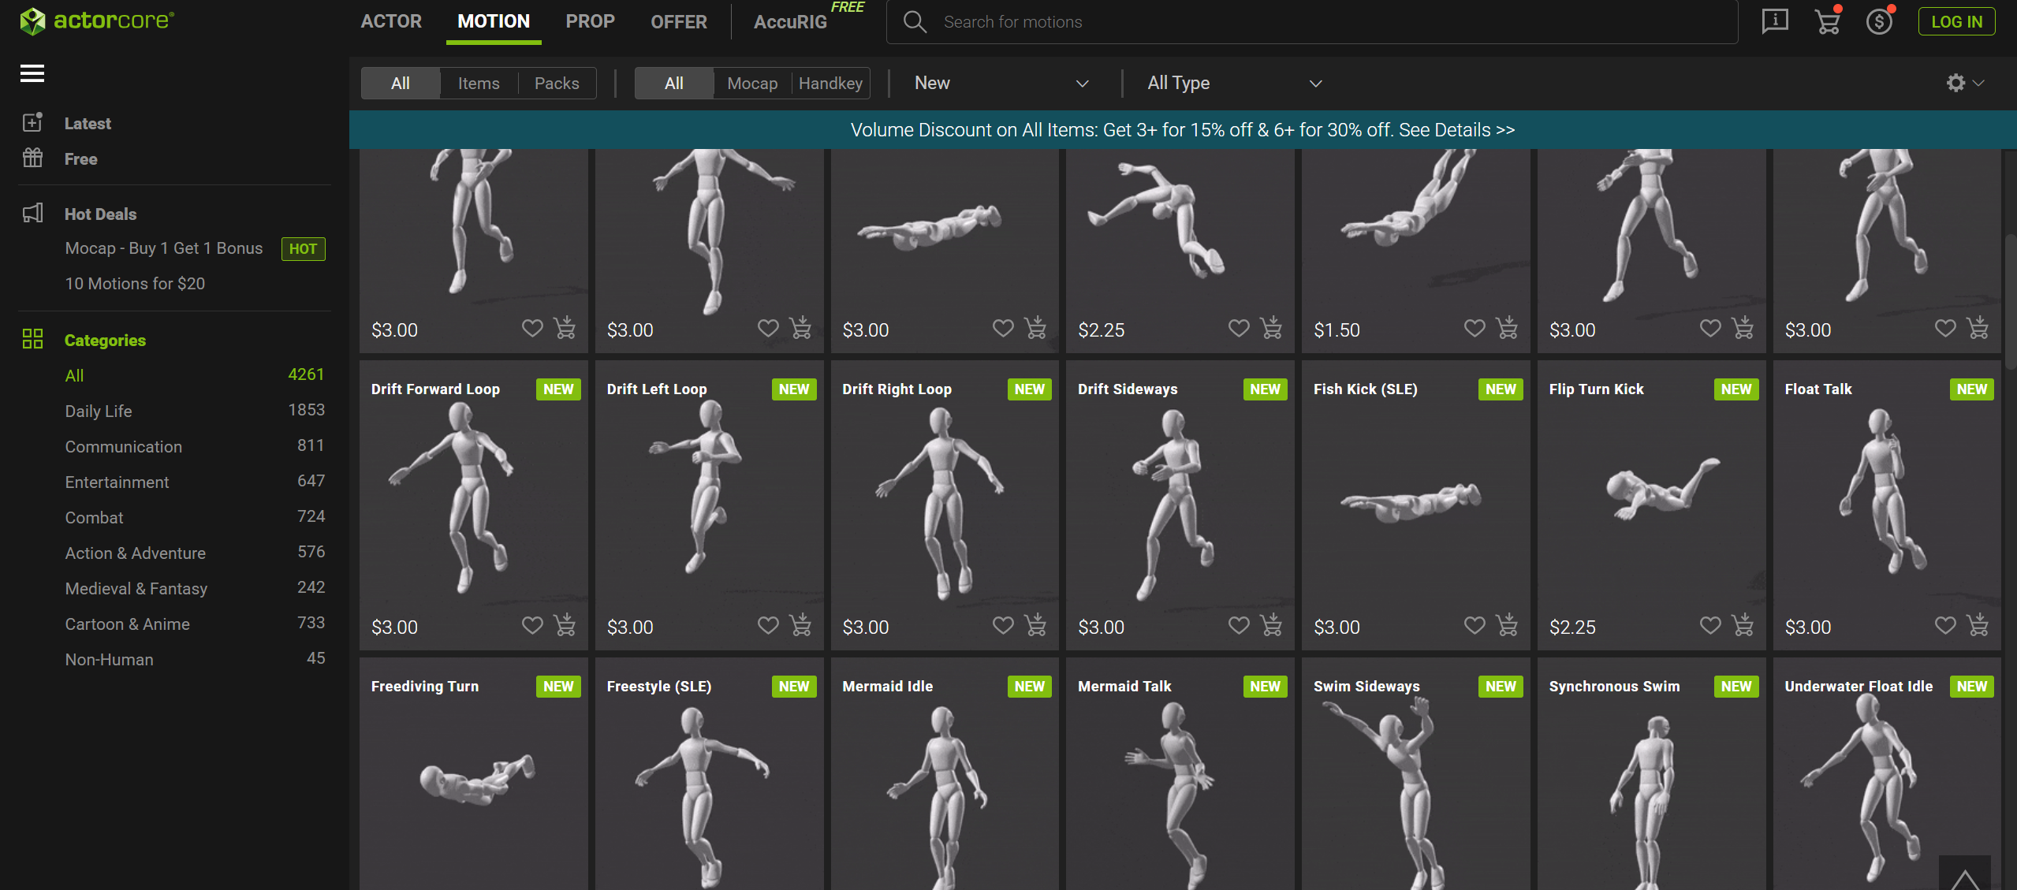This screenshot has height=890, width=2017.
Task: Favorite the Drift Left Loop motion
Action: click(x=768, y=625)
